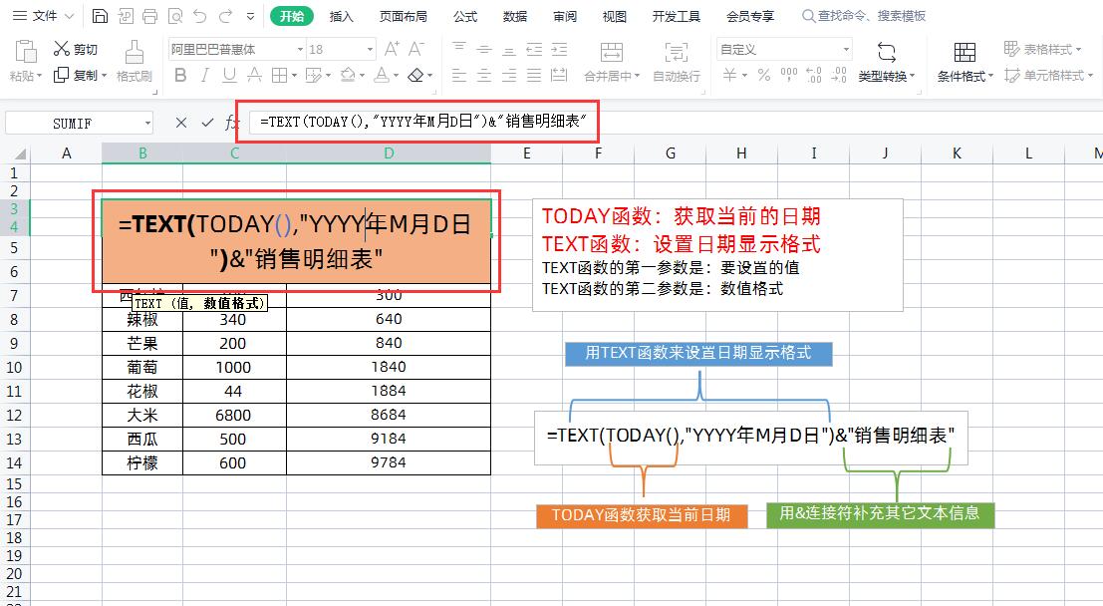Click the Format Painter (格式刷) icon
This screenshot has height=606, width=1103.
(x=134, y=52)
